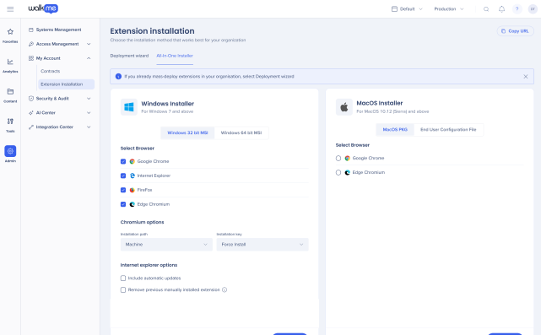This screenshot has width=541, height=335.
Task: Click the info icon beside Remove previous extension
Action: [x=225, y=289]
